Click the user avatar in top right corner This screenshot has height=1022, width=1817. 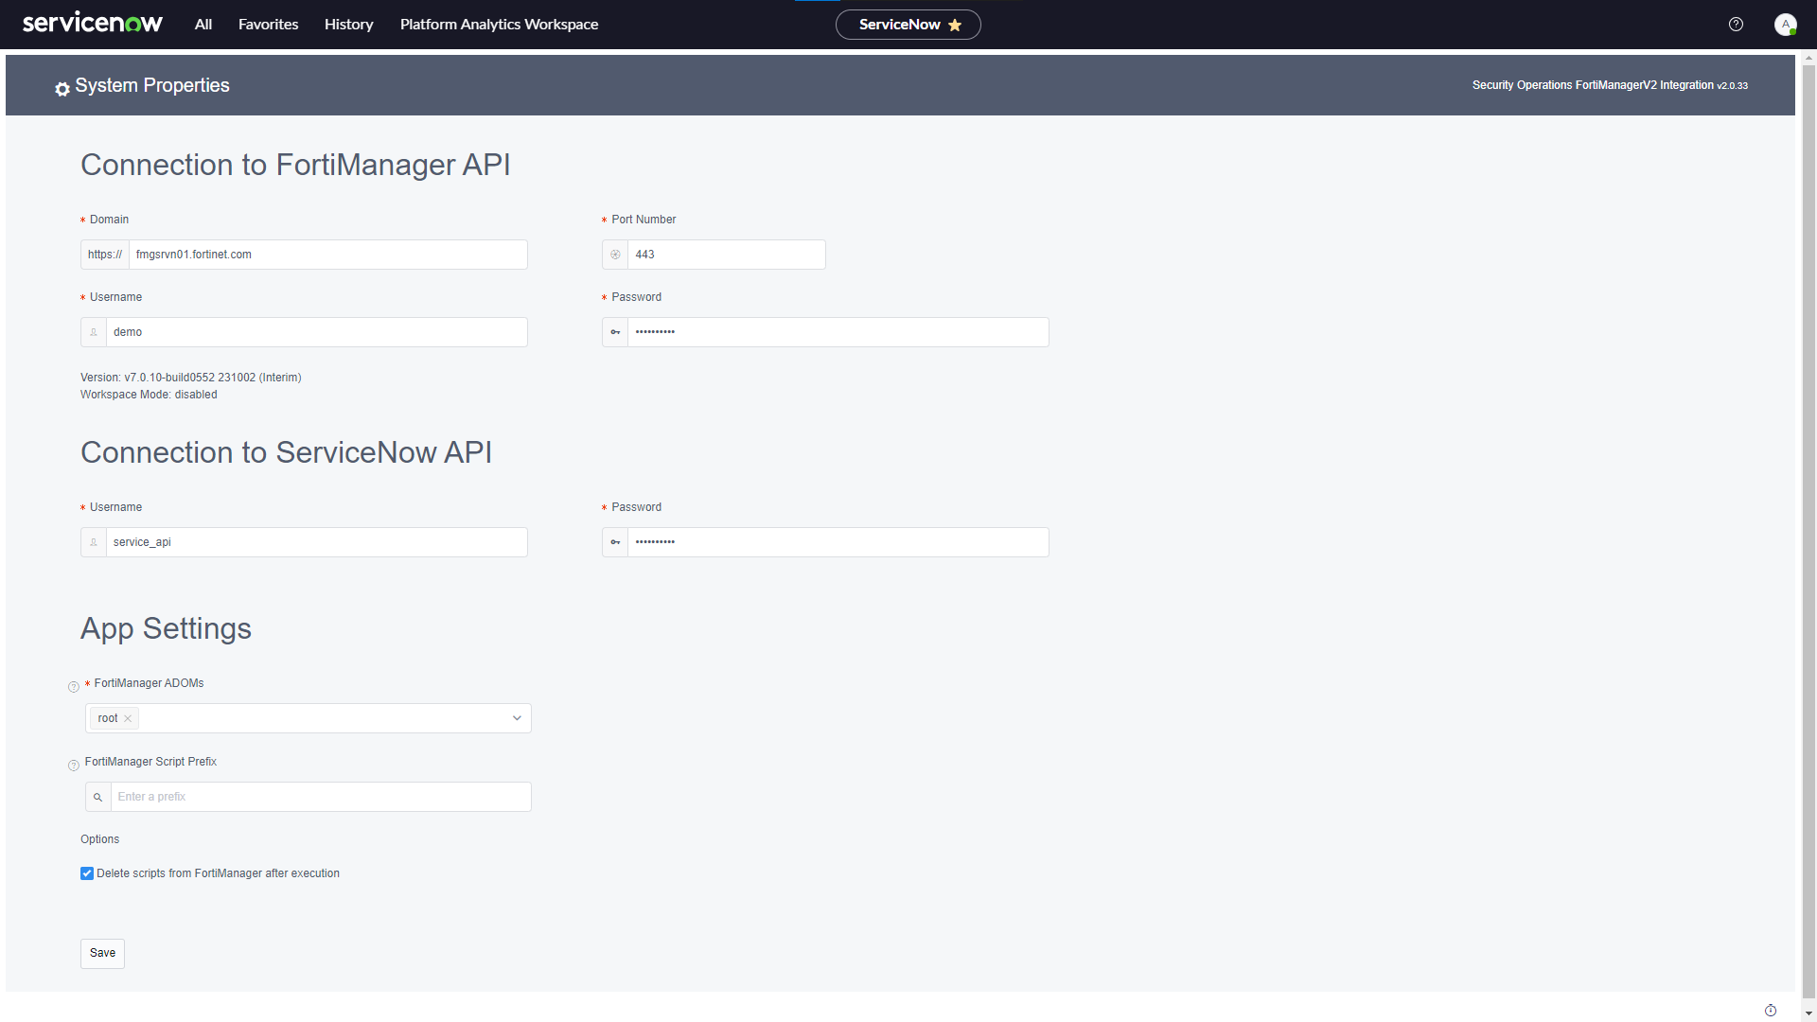pyautogui.click(x=1786, y=25)
